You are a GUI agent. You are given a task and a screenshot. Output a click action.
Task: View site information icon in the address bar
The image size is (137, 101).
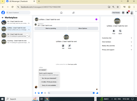click(x=18, y=7)
